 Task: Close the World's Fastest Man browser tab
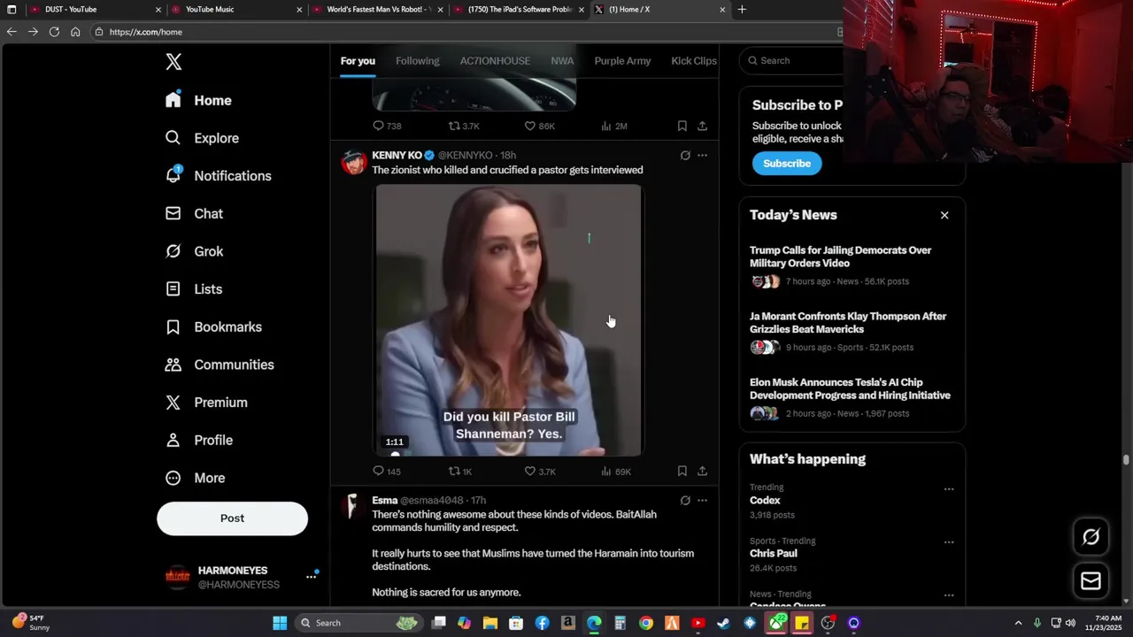tap(440, 10)
